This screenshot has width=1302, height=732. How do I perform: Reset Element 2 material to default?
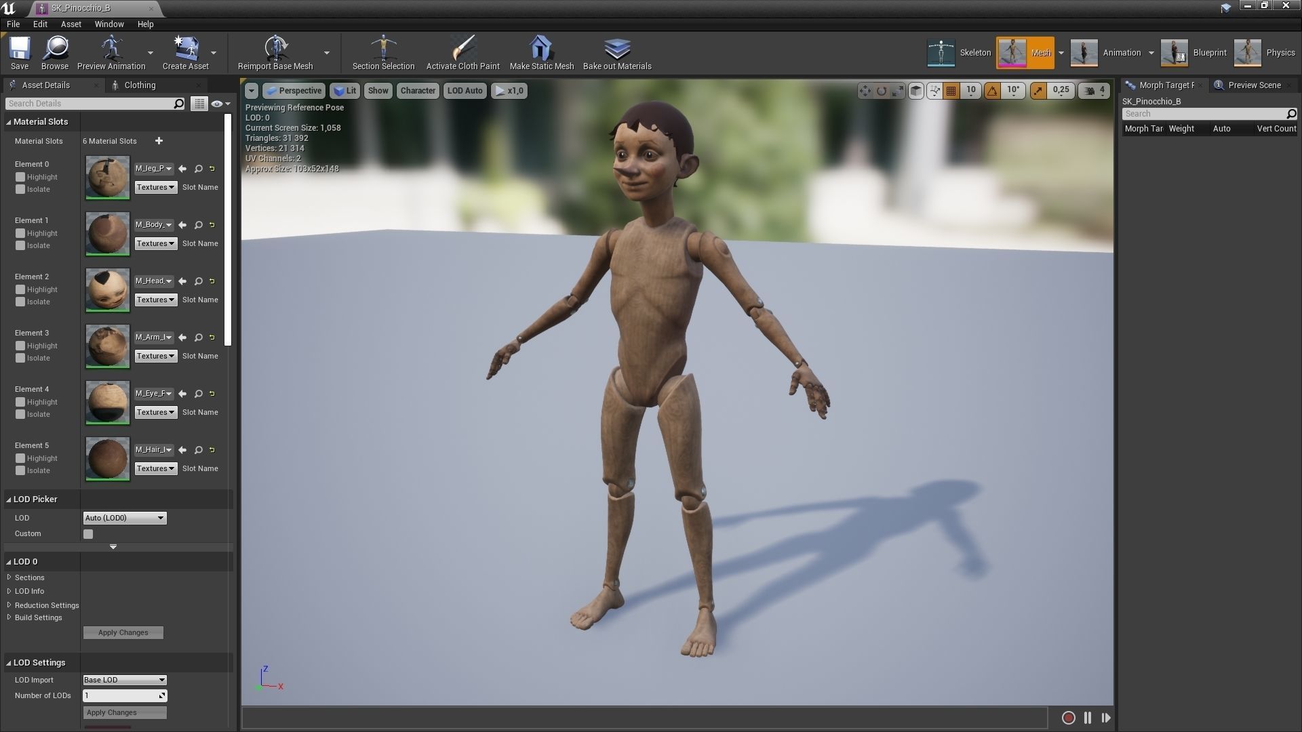212,281
